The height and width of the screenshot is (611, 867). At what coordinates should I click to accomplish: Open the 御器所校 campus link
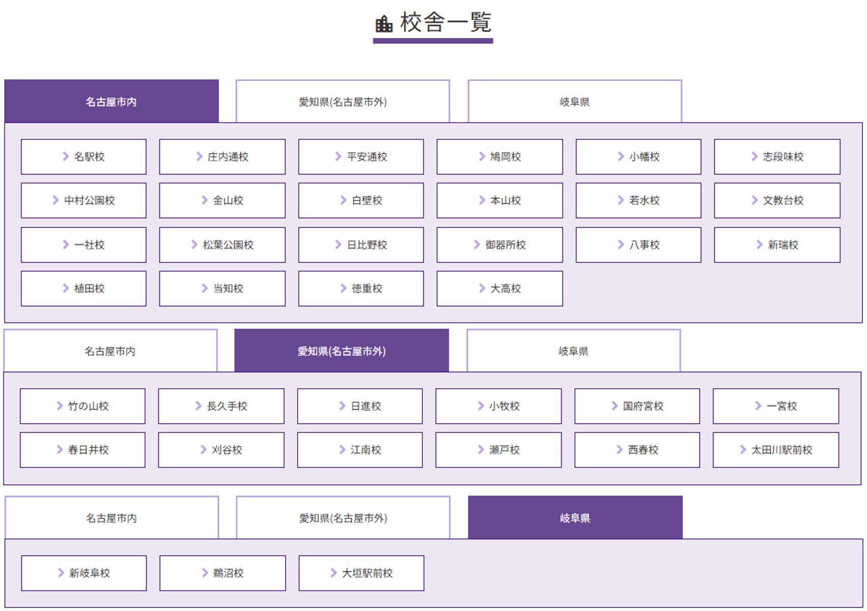pos(500,245)
